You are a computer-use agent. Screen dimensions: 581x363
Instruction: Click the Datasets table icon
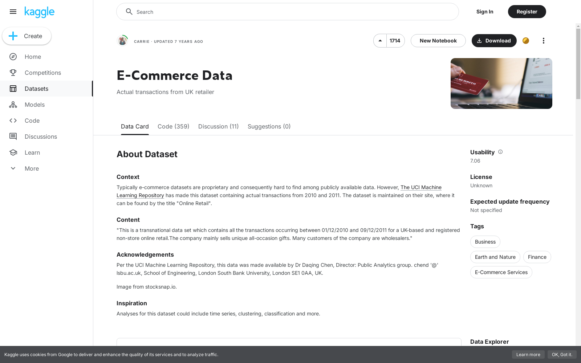coord(13,89)
